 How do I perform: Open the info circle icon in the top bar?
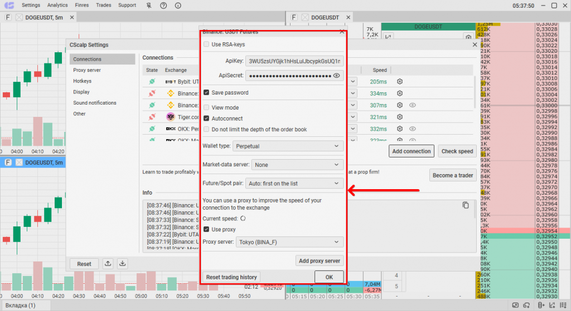178,6
